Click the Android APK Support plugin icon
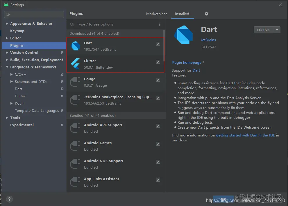Viewport: 288px width, 206px height. (75, 128)
